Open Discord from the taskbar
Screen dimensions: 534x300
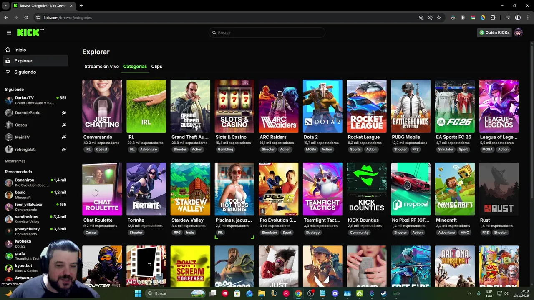point(335,293)
